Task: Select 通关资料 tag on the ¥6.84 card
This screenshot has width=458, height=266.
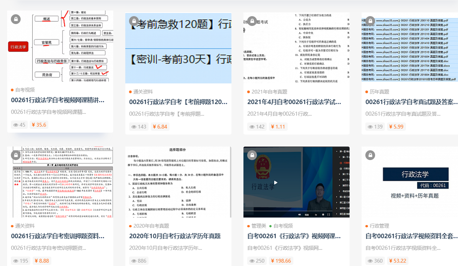Action: pos(143,92)
